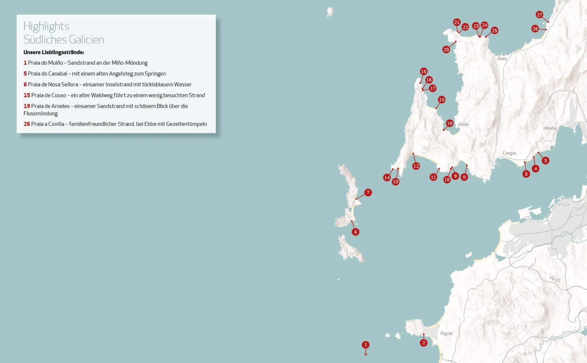The width and height of the screenshot is (587, 363).
Task: Click the VIGO city label
Action: 563,204
